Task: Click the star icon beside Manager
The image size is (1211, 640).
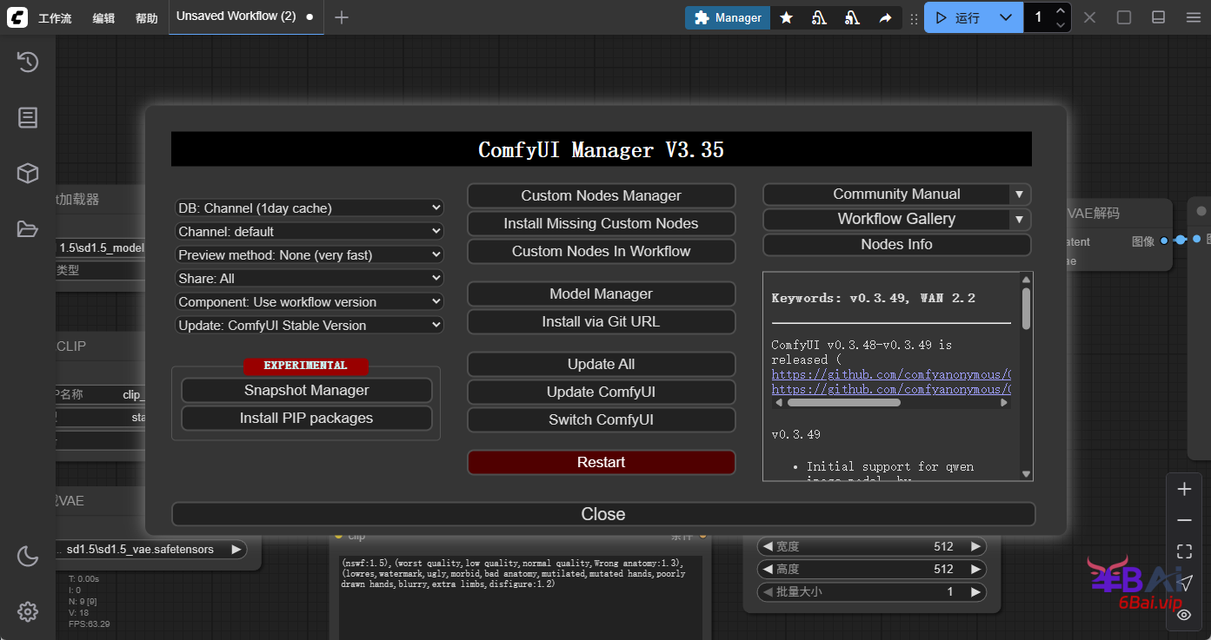Action: pyautogui.click(x=786, y=17)
